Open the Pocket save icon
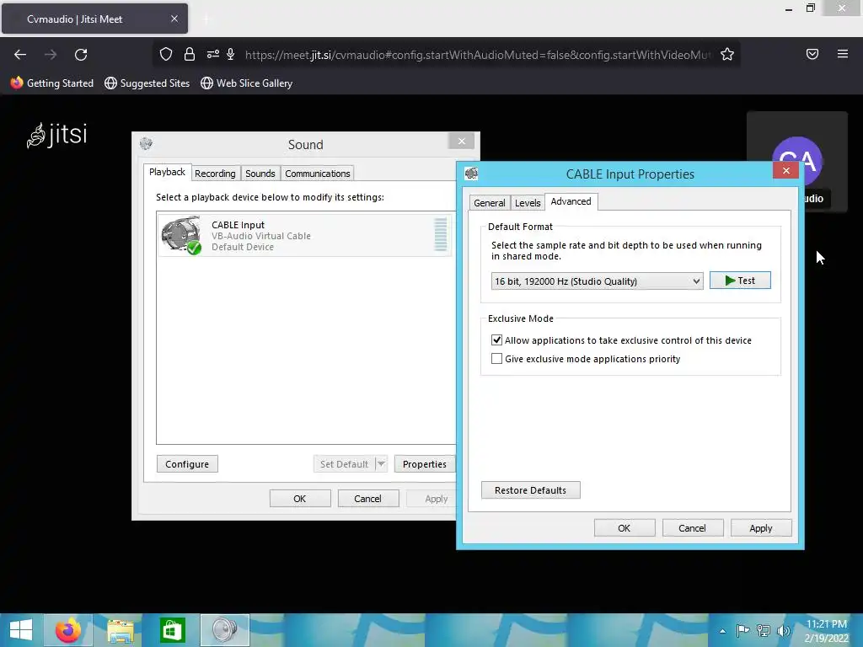The height and width of the screenshot is (647, 863). (812, 54)
